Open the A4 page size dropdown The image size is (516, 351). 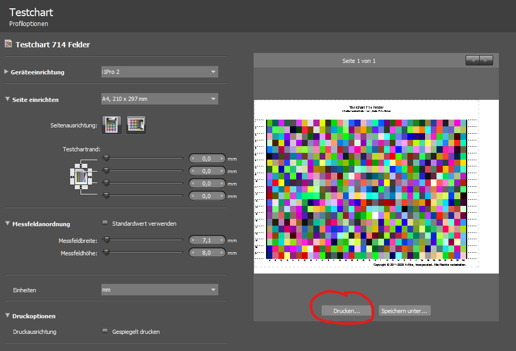point(160,98)
